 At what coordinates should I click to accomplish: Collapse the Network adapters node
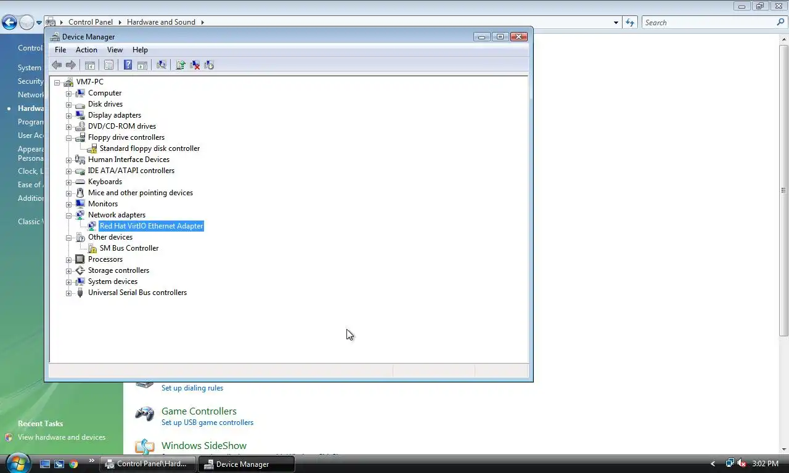pos(68,215)
